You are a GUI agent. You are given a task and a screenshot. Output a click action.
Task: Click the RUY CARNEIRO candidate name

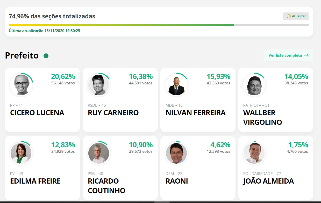pyautogui.click(x=113, y=113)
